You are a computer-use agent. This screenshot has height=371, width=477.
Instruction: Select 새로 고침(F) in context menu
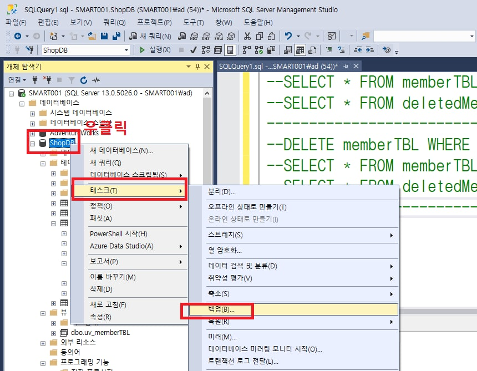108,304
